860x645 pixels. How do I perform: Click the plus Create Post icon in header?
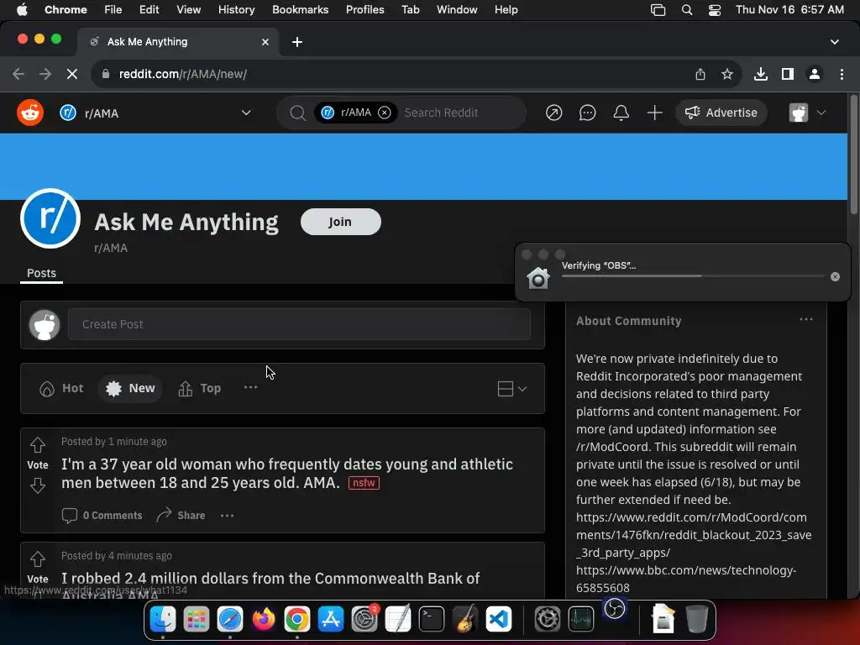tap(654, 113)
